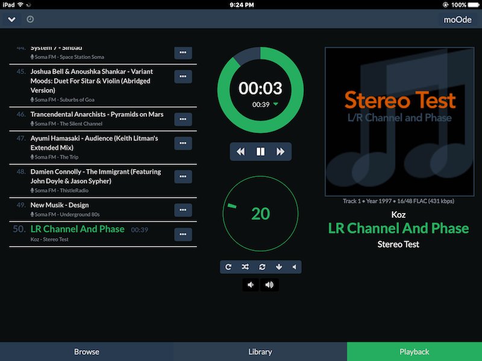The height and width of the screenshot is (361, 482).
Task: Click the Track 1 Year 1997 FLAC info line
Action: click(398, 201)
